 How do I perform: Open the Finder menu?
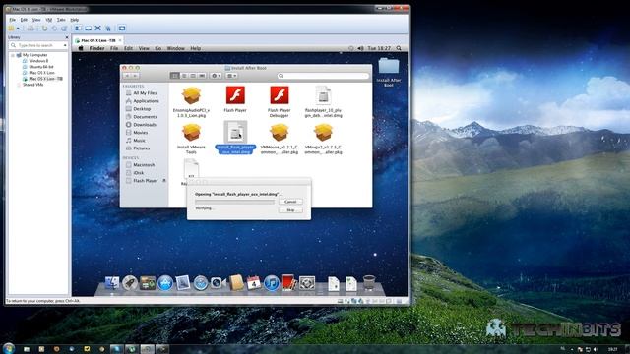coord(96,48)
